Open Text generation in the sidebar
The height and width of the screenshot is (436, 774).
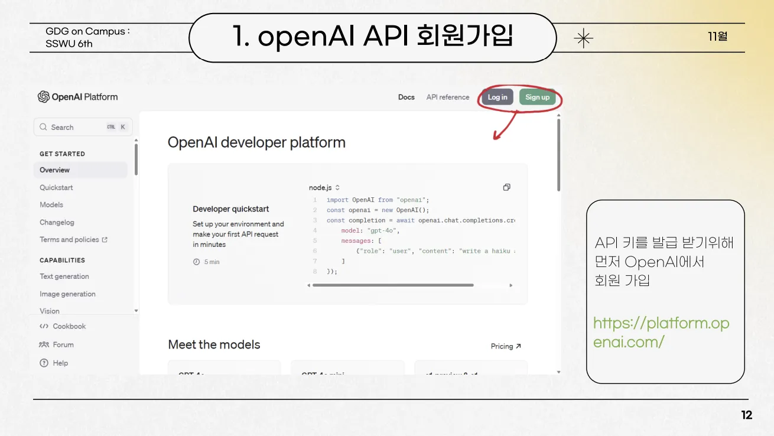pos(64,276)
